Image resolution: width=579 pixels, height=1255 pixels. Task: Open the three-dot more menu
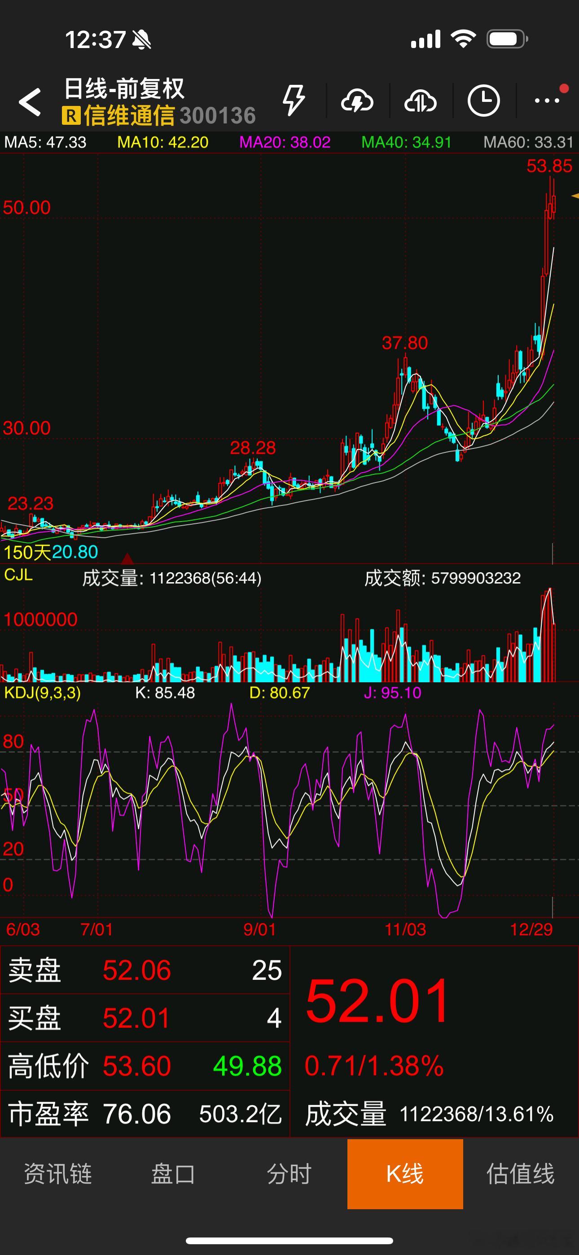pyautogui.click(x=547, y=101)
